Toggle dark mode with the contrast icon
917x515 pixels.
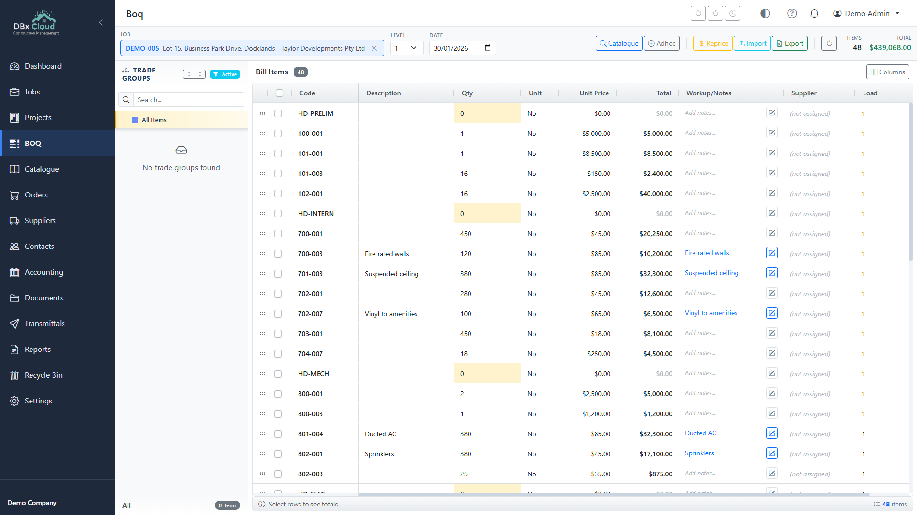[x=765, y=13]
